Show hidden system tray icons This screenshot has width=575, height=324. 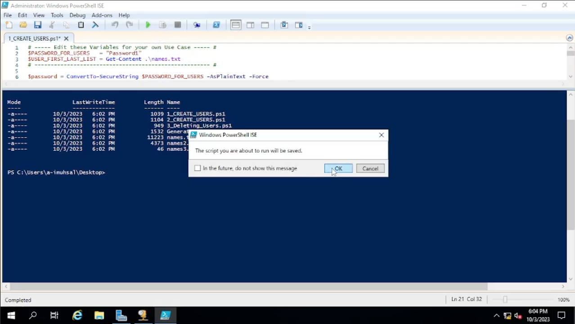[x=496, y=315]
